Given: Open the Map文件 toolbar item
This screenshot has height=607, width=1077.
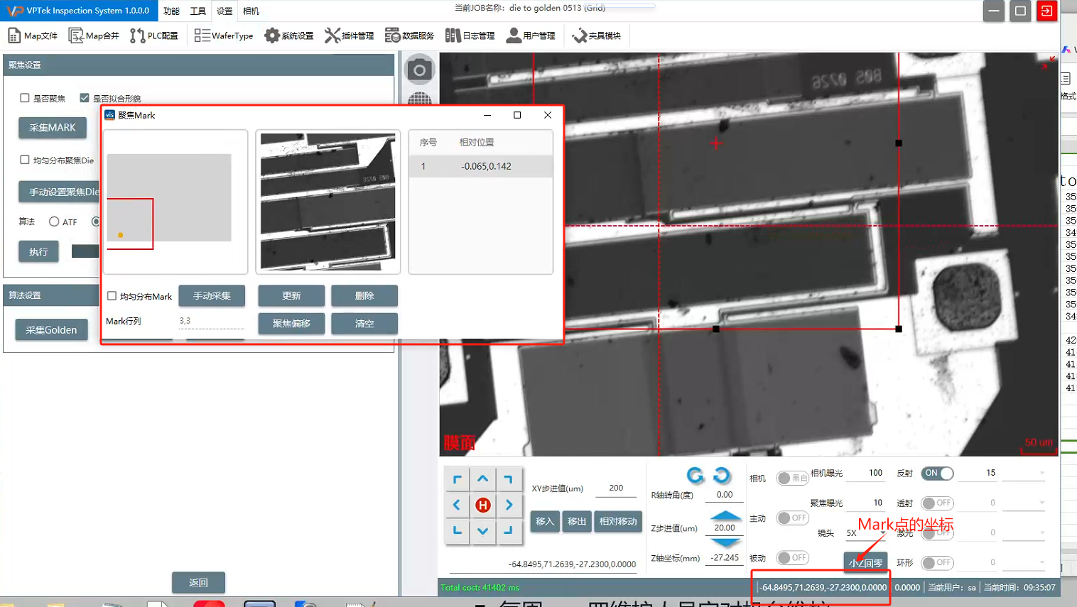Looking at the screenshot, I should [33, 35].
